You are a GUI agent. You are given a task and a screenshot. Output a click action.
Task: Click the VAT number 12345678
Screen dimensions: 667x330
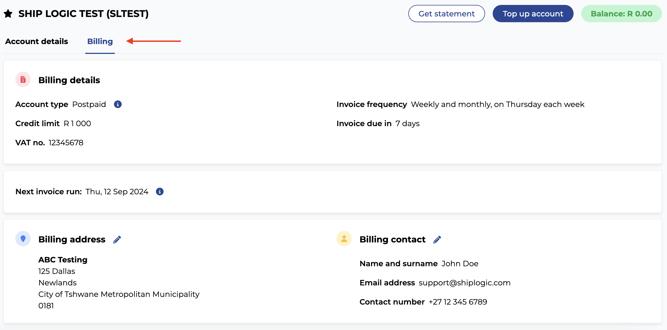coord(66,143)
